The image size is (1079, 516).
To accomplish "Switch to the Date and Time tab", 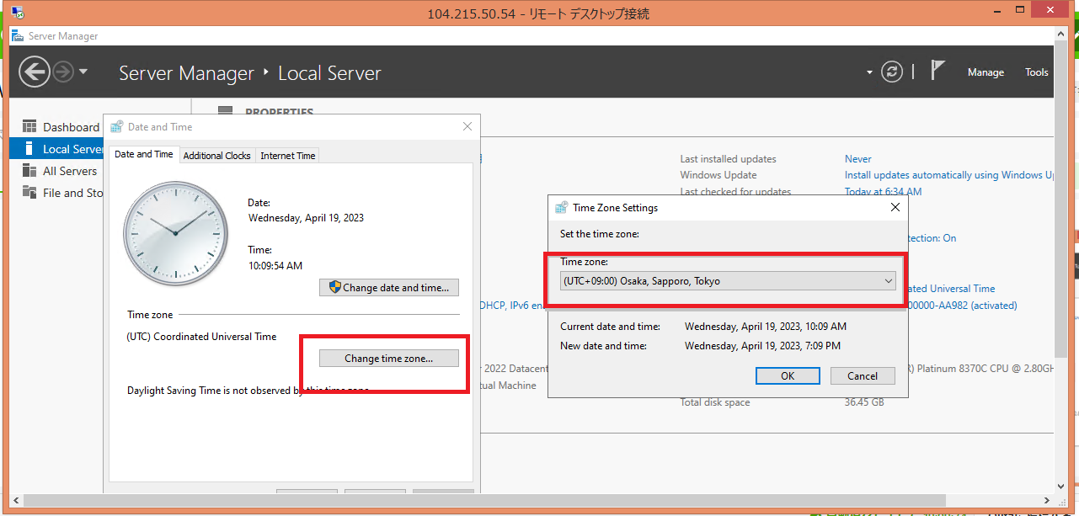I will pos(143,155).
